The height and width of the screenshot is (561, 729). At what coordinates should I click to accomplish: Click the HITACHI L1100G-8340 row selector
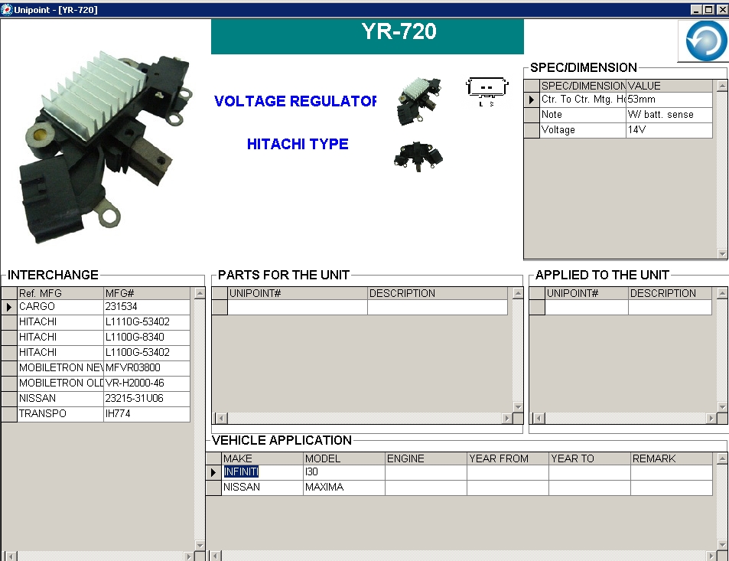pyautogui.click(x=9, y=338)
